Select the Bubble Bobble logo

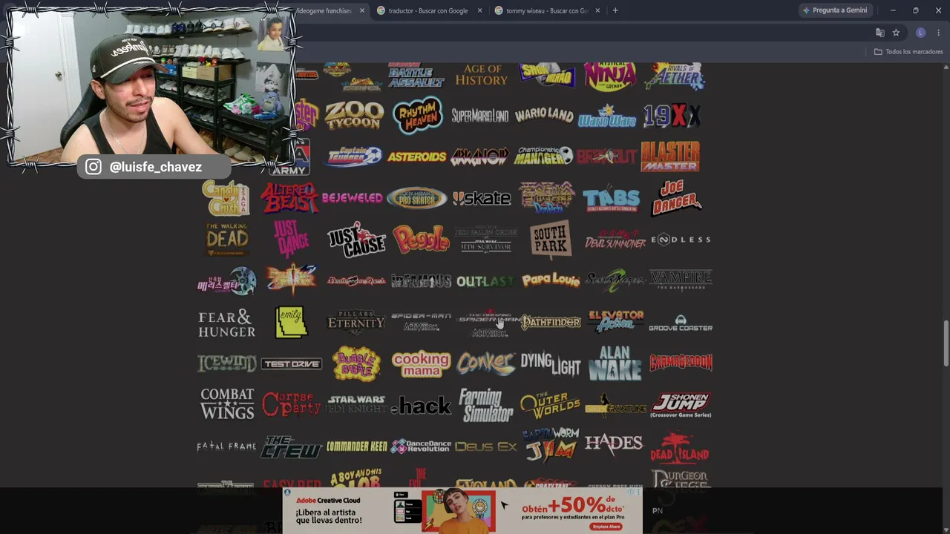tap(356, 364)
